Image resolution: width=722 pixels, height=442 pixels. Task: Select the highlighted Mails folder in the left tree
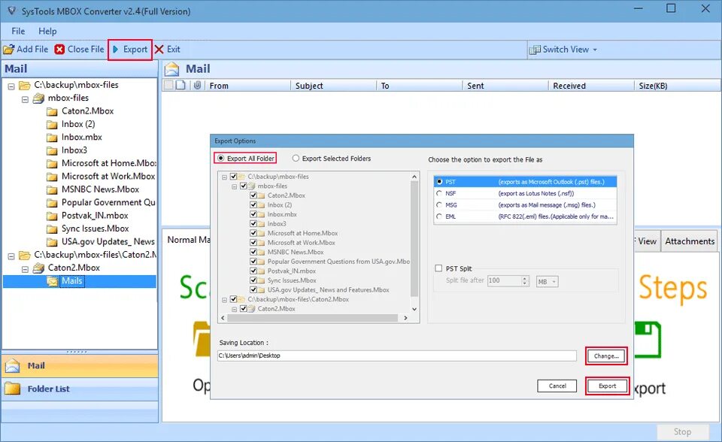[72, 281]
